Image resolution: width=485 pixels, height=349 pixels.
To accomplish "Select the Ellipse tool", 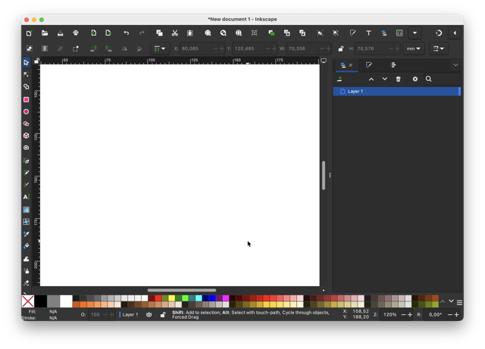I will pos(27,111).
